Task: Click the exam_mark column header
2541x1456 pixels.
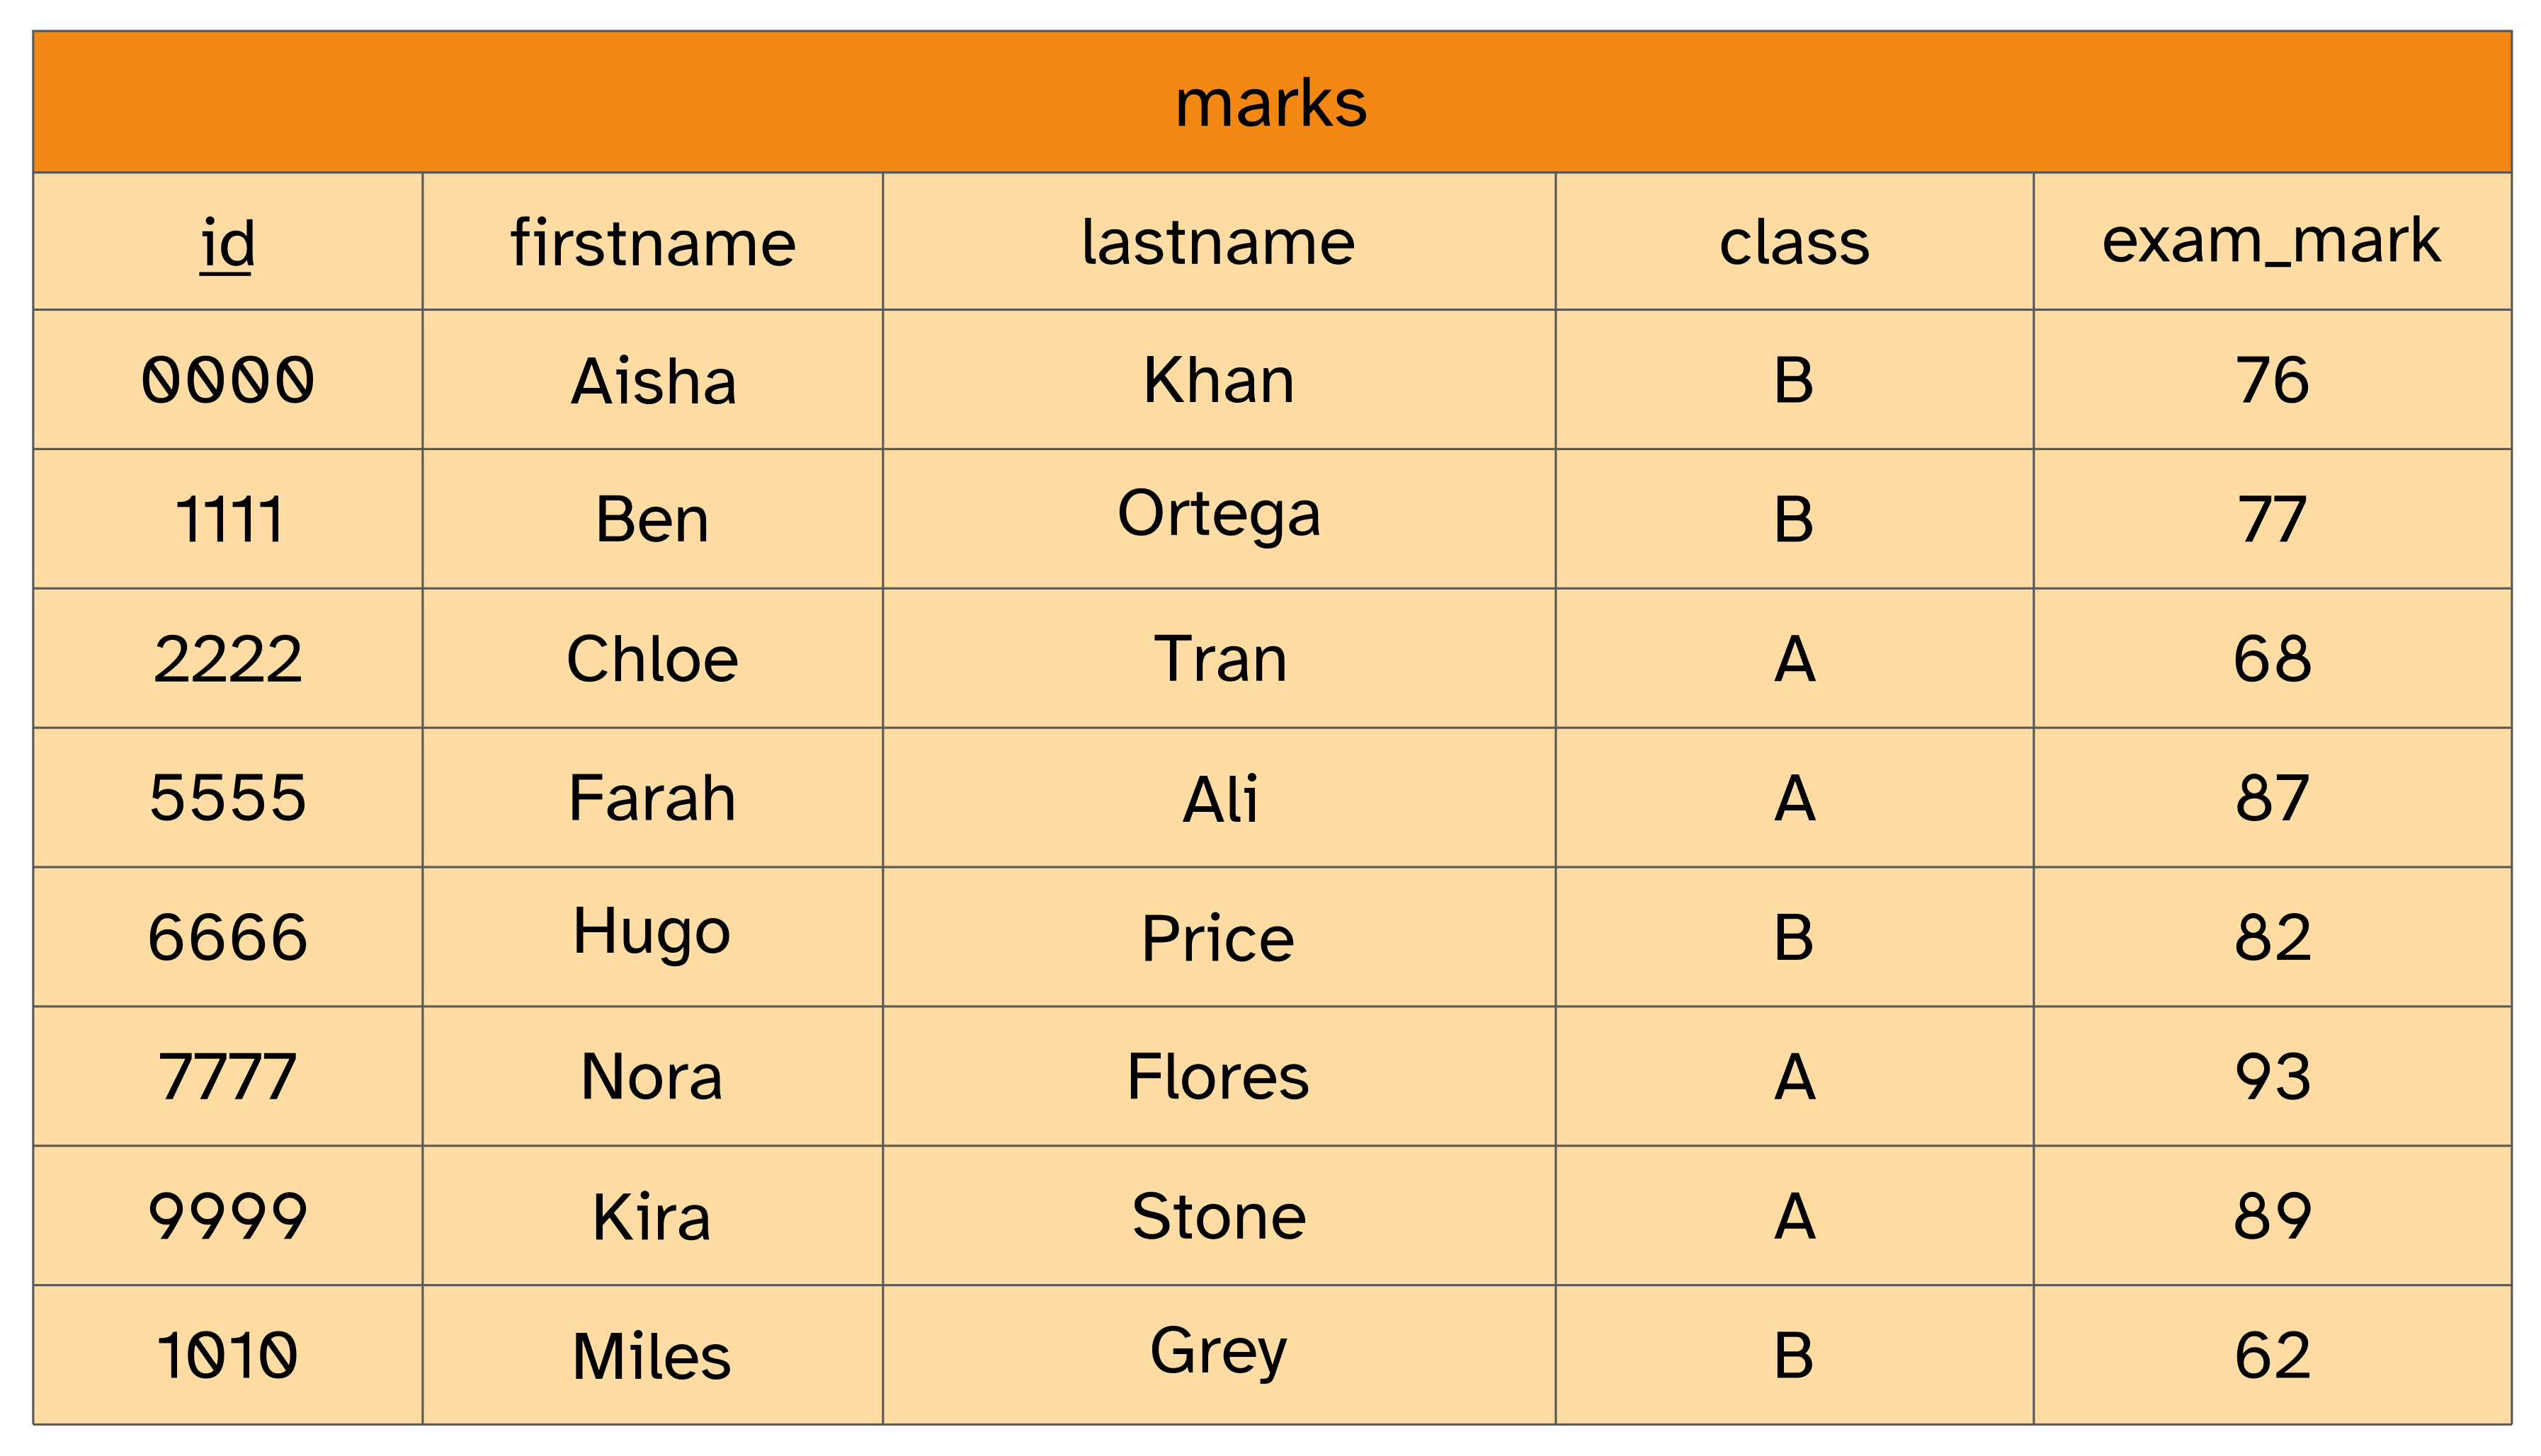Action: point(2271,241)
